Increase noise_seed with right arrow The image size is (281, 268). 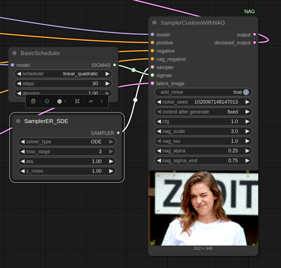click(248, 102)
